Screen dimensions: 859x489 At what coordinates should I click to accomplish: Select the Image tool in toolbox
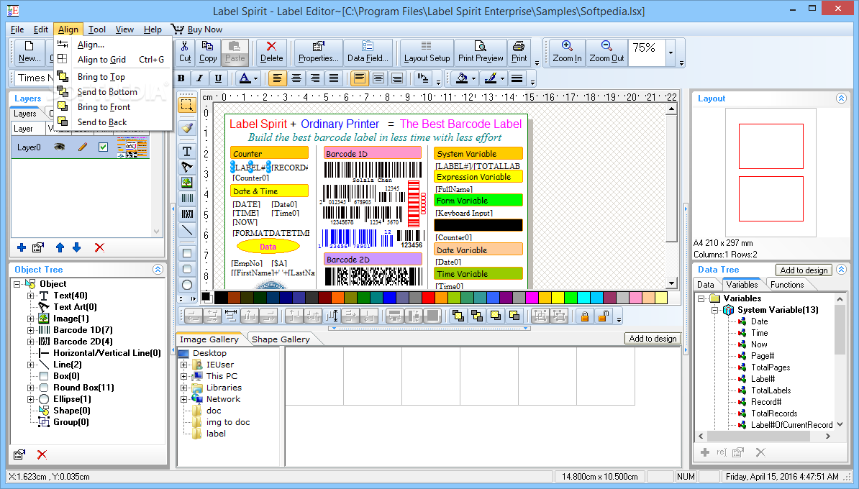click(187, 183)
